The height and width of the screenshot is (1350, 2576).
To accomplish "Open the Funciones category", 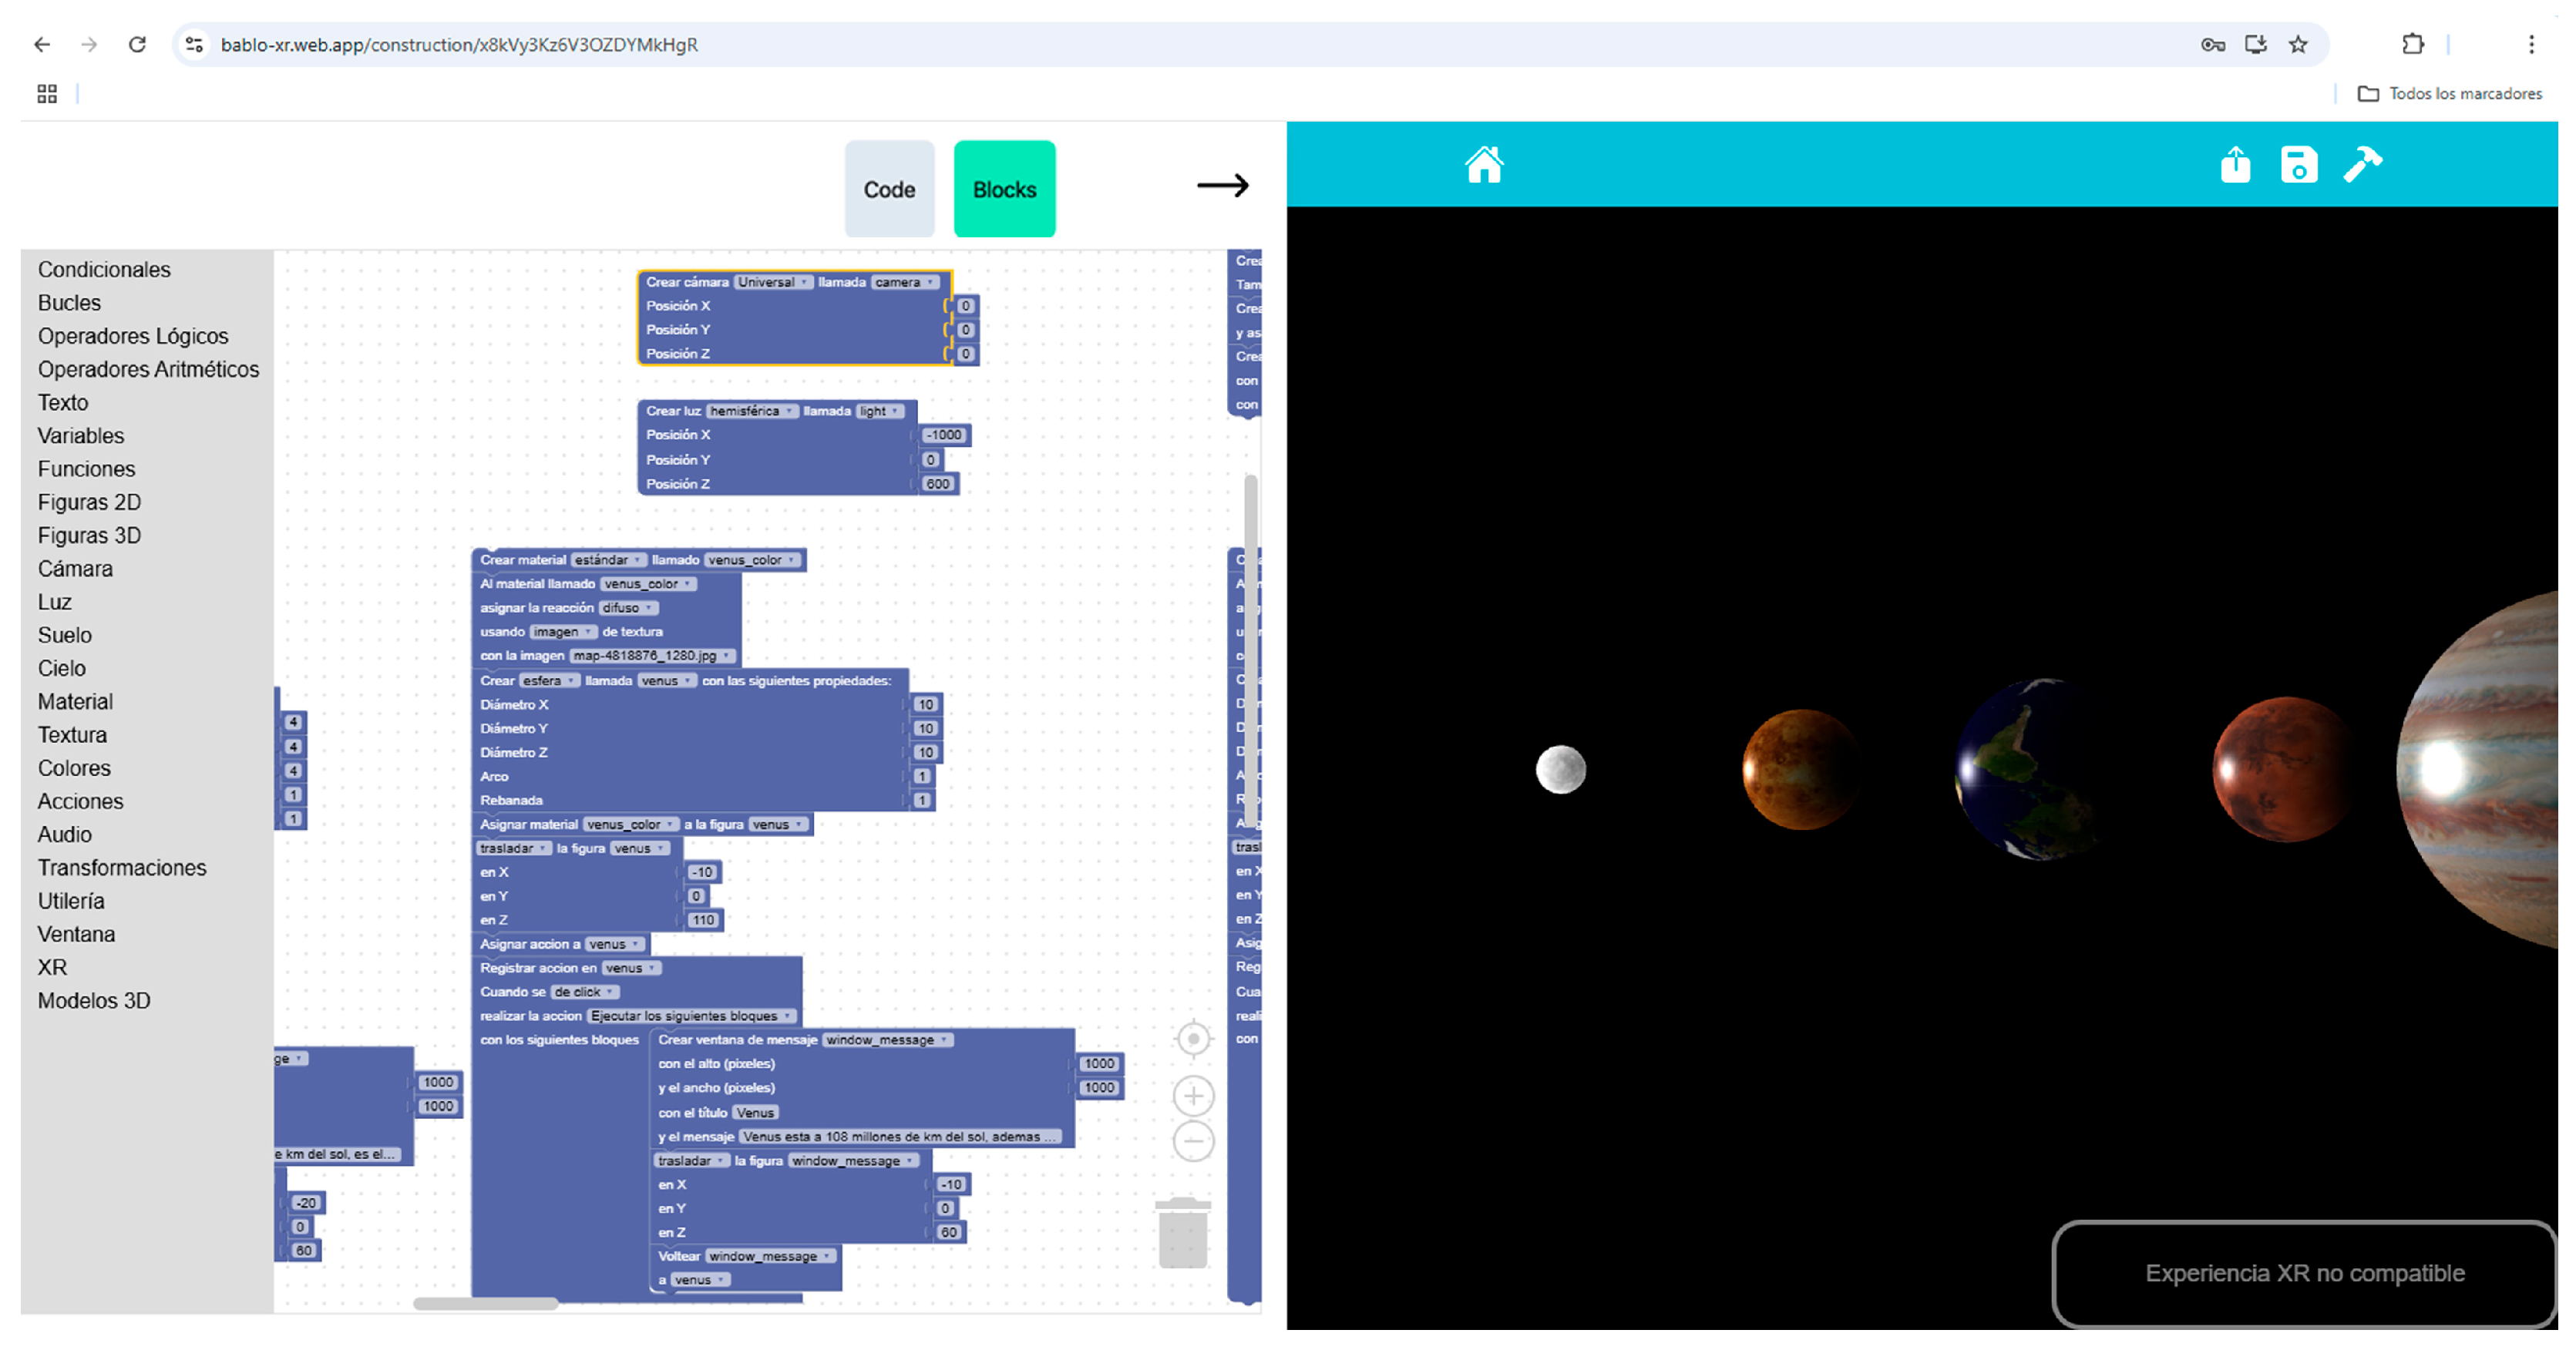I will click(86, 469).
